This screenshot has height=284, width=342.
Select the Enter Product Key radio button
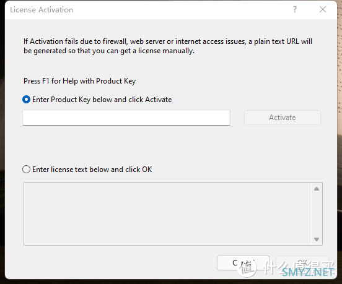(x=27, y=100)
